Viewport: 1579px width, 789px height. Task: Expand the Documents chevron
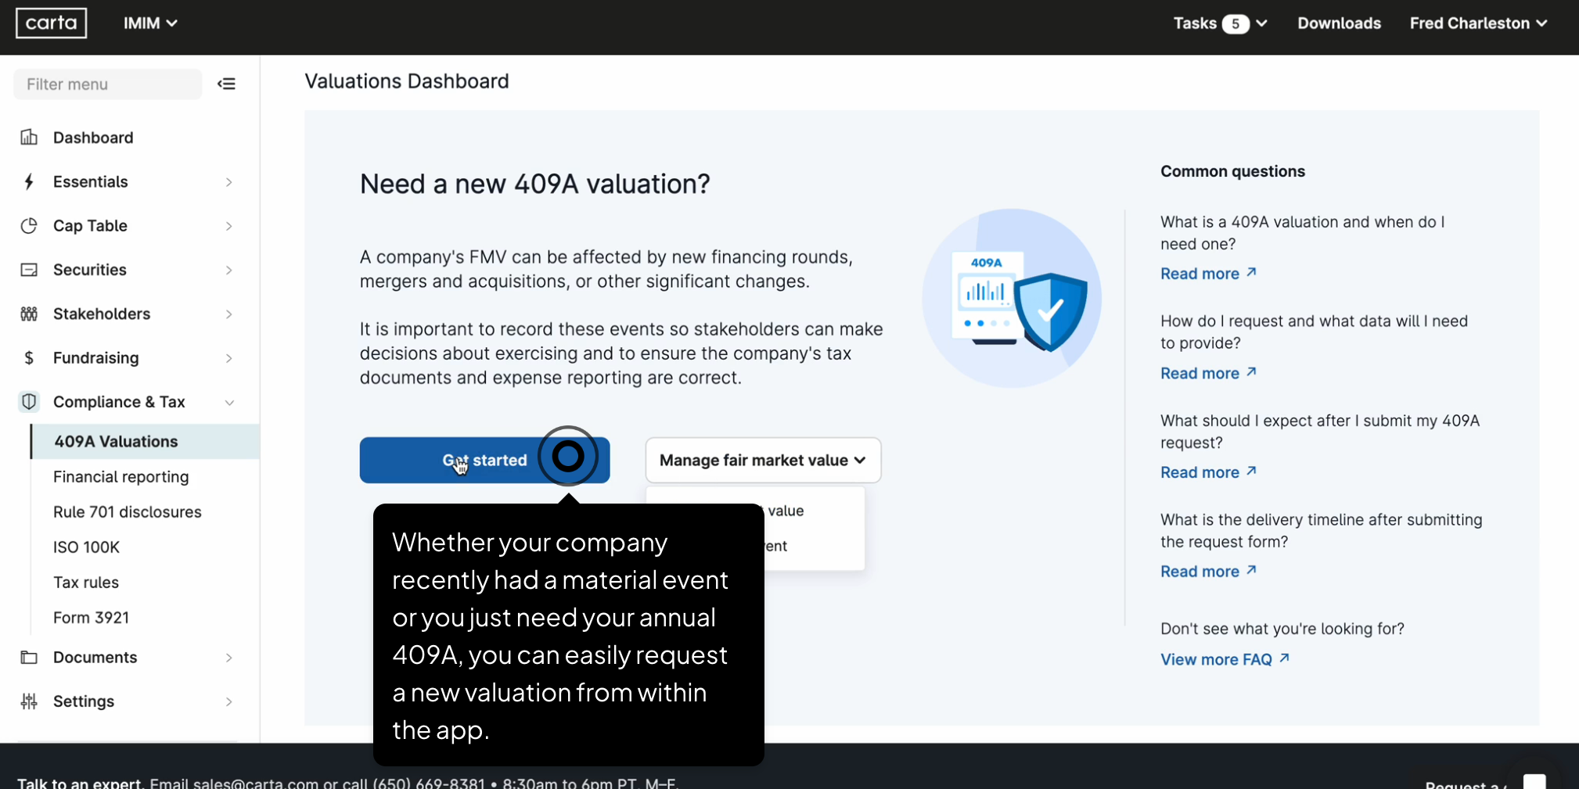228,658
